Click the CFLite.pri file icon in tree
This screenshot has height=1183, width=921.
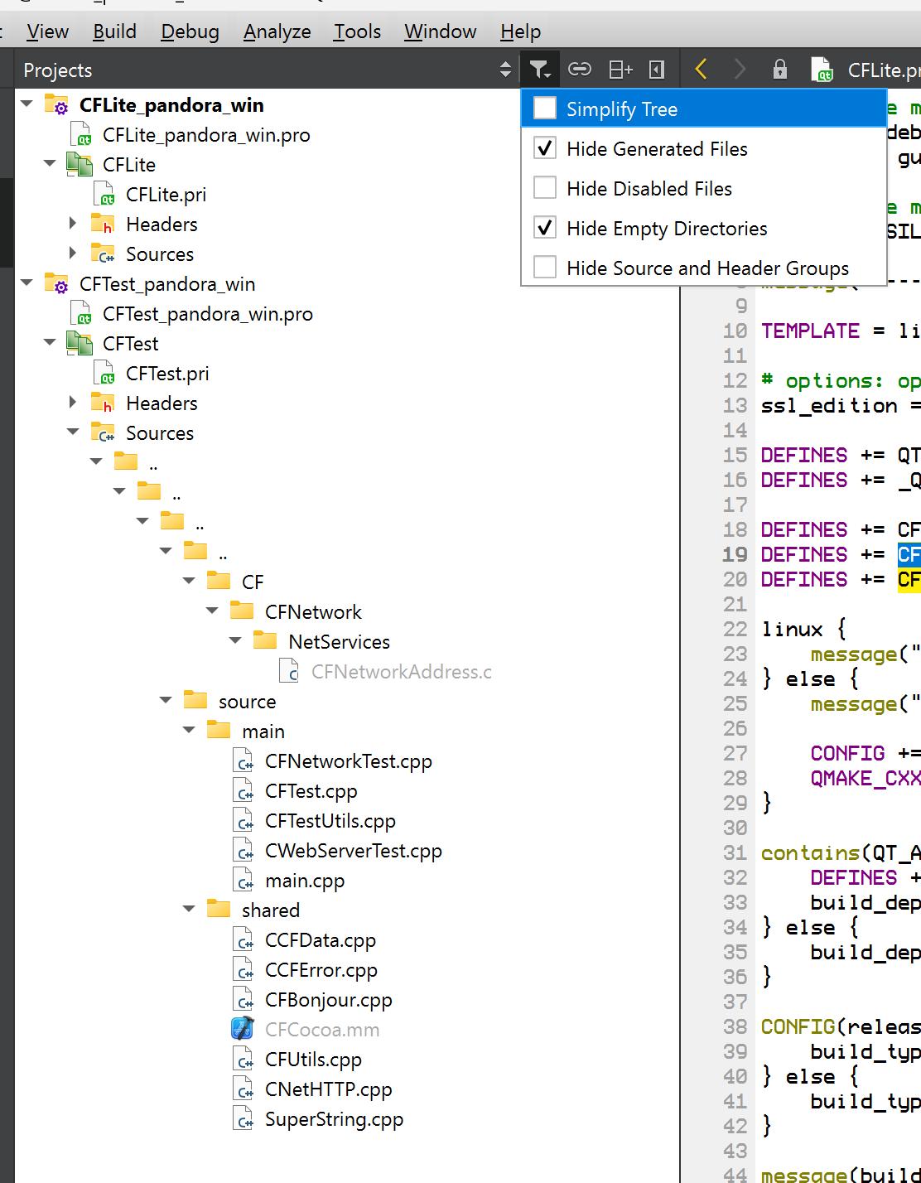coord(104,195)
